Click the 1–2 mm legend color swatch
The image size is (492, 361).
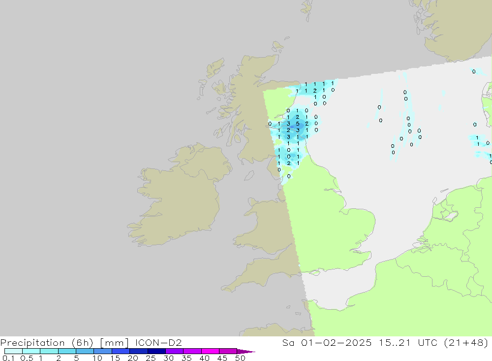tap(49, 351)
